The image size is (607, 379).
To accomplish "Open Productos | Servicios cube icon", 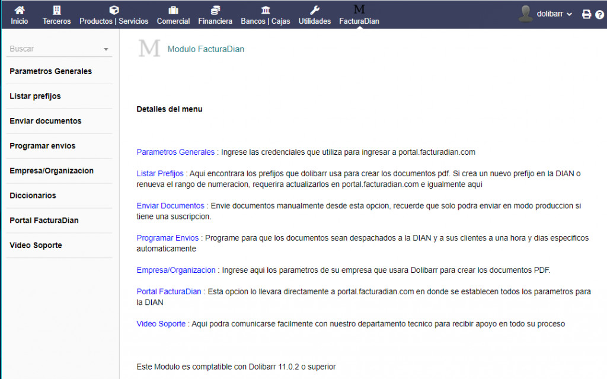I will 114,10.
